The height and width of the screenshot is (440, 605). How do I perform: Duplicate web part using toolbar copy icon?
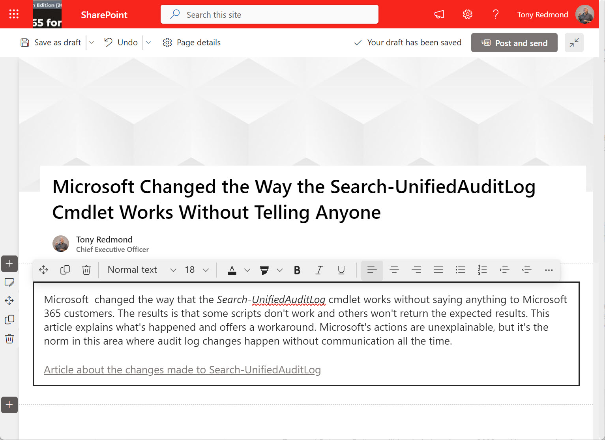click(x=65, y=270)
